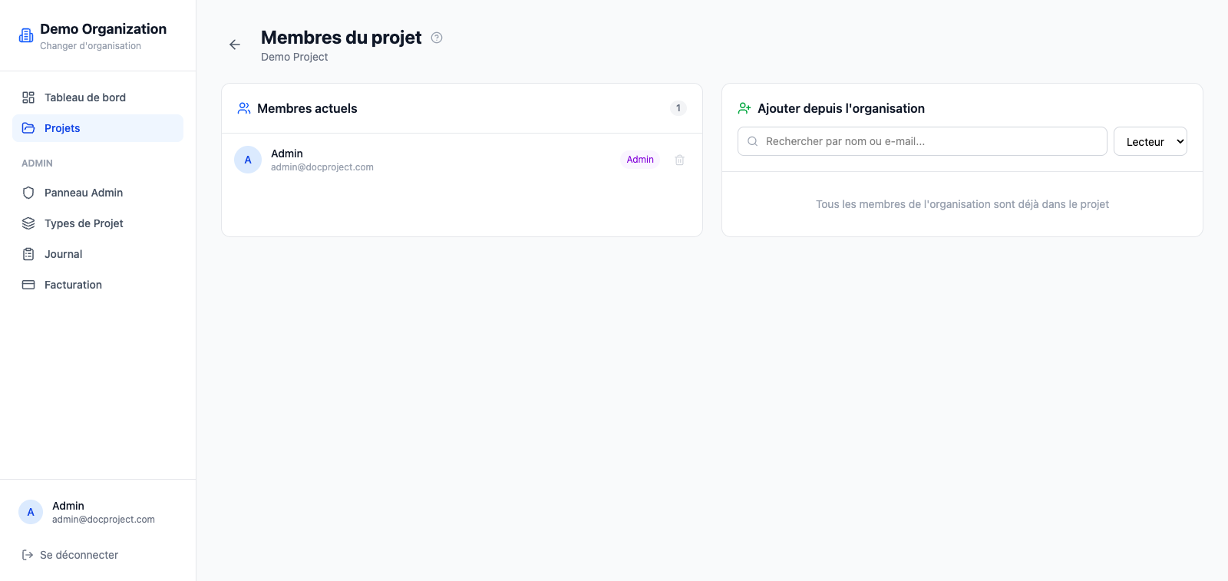Screen dimensions: 1228x581
Task: Click the Admin avatar in sidebar footer
Action: pyautogui.click(x=31, y=512)
